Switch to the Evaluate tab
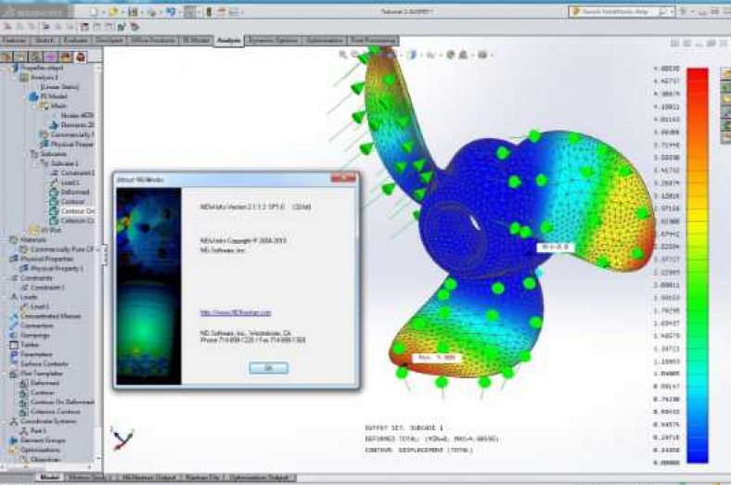Viewport: 731px width, 485px height. coord(75,41)
